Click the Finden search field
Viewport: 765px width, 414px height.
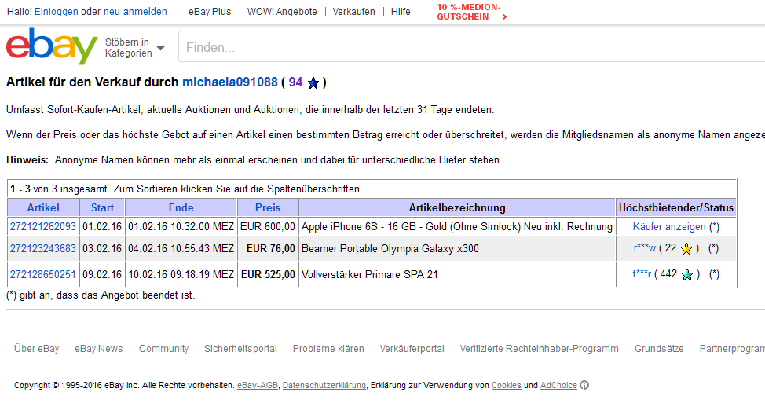click(x=471, y=47)
